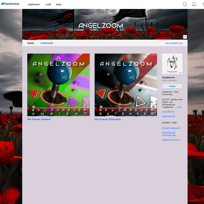Open the stats menu item

pyautogui.click(x=58, y=4)
